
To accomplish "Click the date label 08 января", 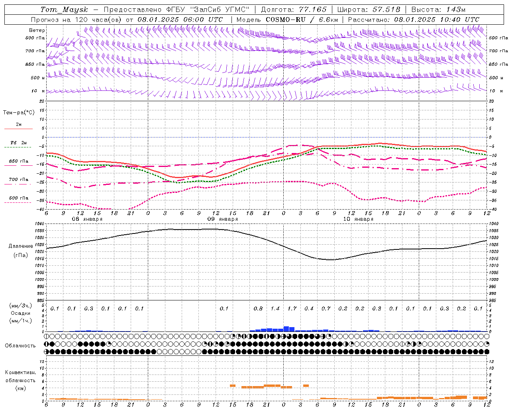I will (87, 219).
